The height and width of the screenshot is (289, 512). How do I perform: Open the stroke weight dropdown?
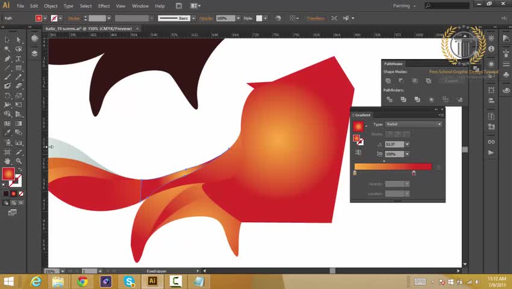point(109,18)
